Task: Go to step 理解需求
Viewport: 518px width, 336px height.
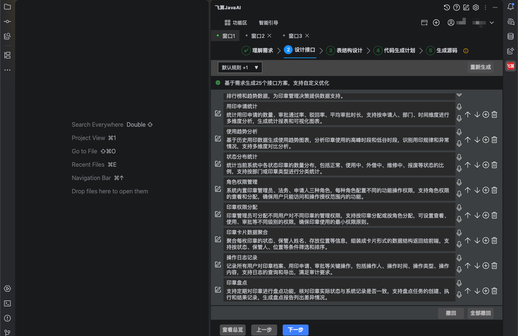Action: pyautogui.click(x=257, y=51)
